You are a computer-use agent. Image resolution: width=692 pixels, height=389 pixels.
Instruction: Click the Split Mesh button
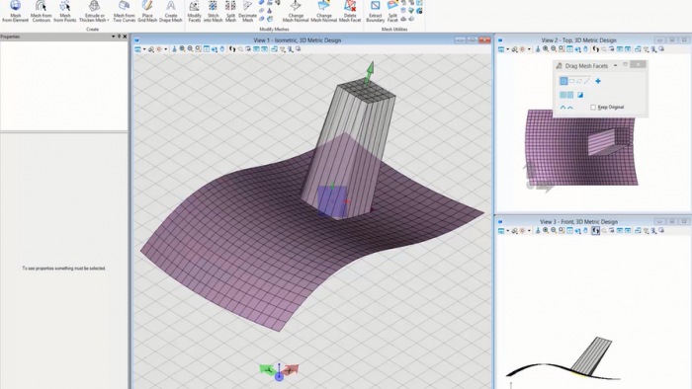230,11
